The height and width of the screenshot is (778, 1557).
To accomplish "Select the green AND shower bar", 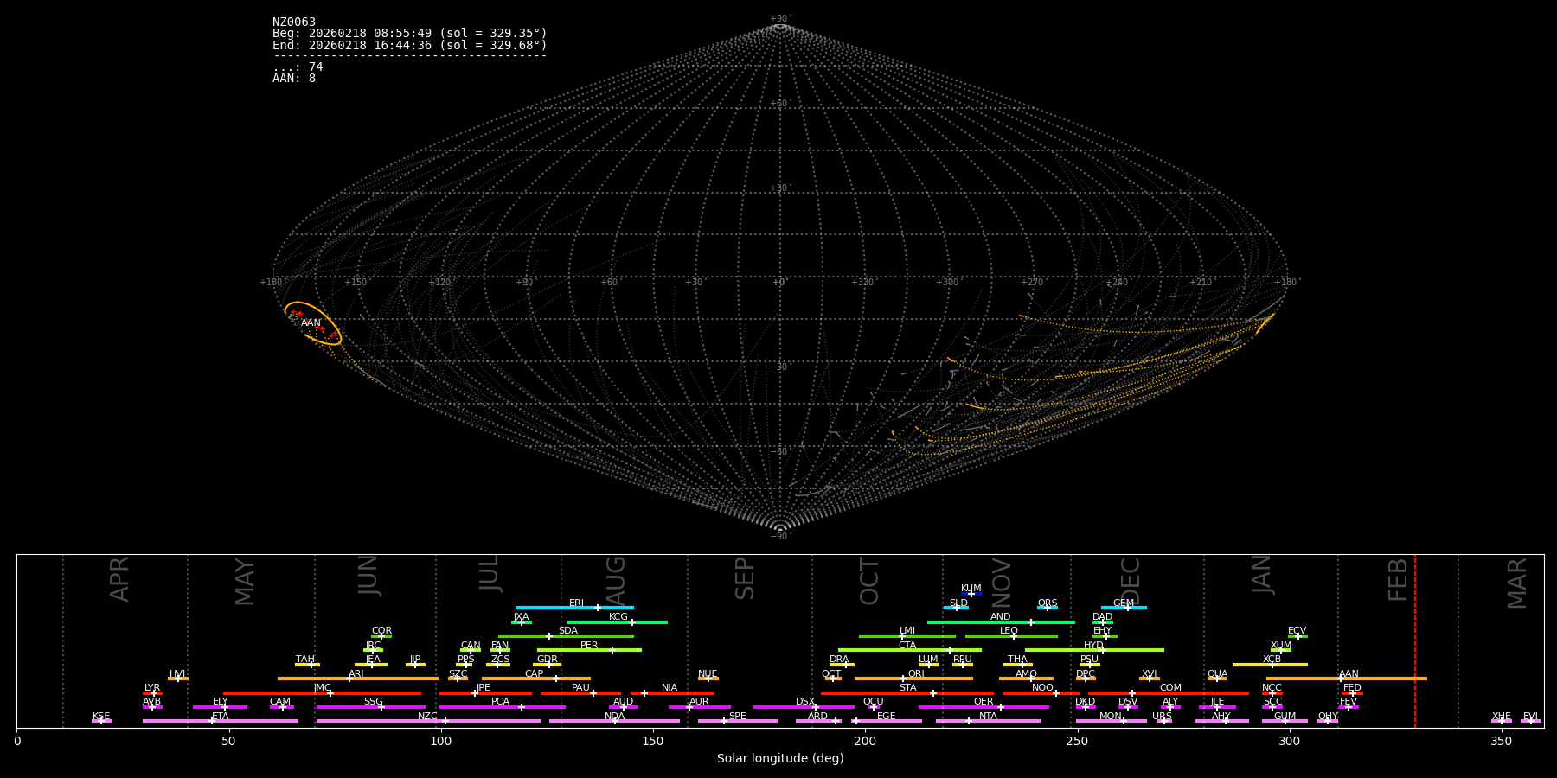I will click(x=1001, y=622).
